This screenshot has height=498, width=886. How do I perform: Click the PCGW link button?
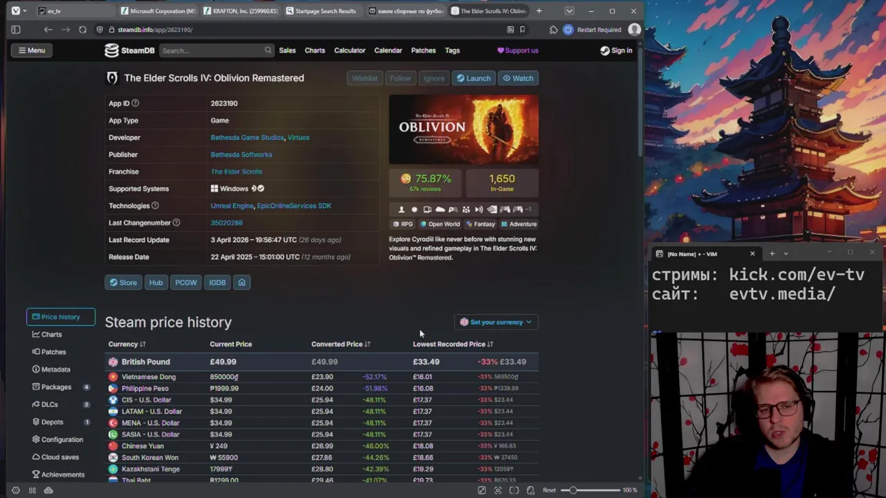point(186,282)
